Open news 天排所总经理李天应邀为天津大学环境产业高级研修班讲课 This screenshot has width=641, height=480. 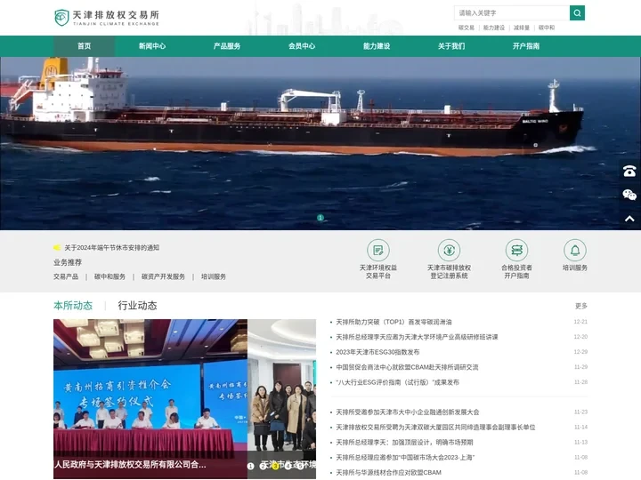tap(417, 337)
